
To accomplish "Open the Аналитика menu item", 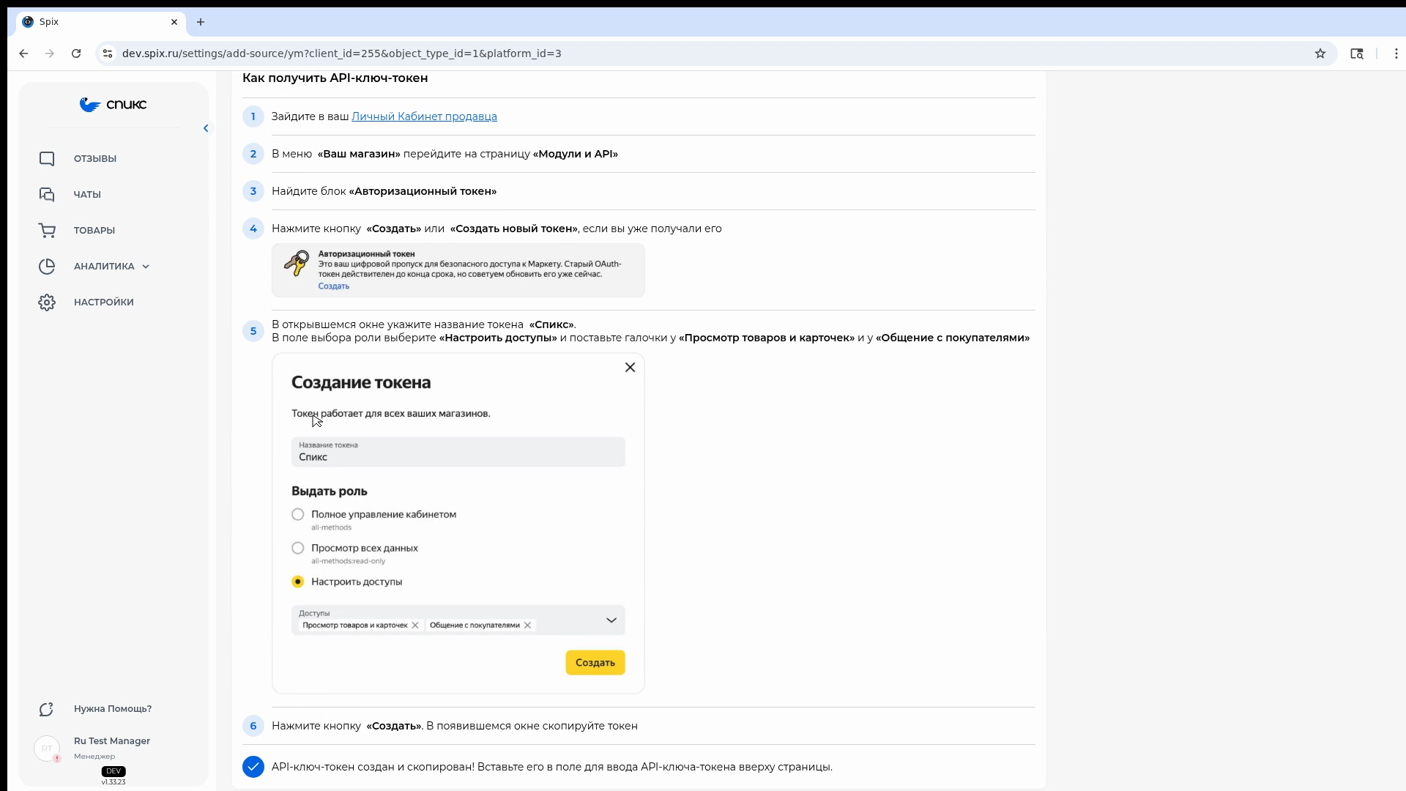I will tap(104, 267).
